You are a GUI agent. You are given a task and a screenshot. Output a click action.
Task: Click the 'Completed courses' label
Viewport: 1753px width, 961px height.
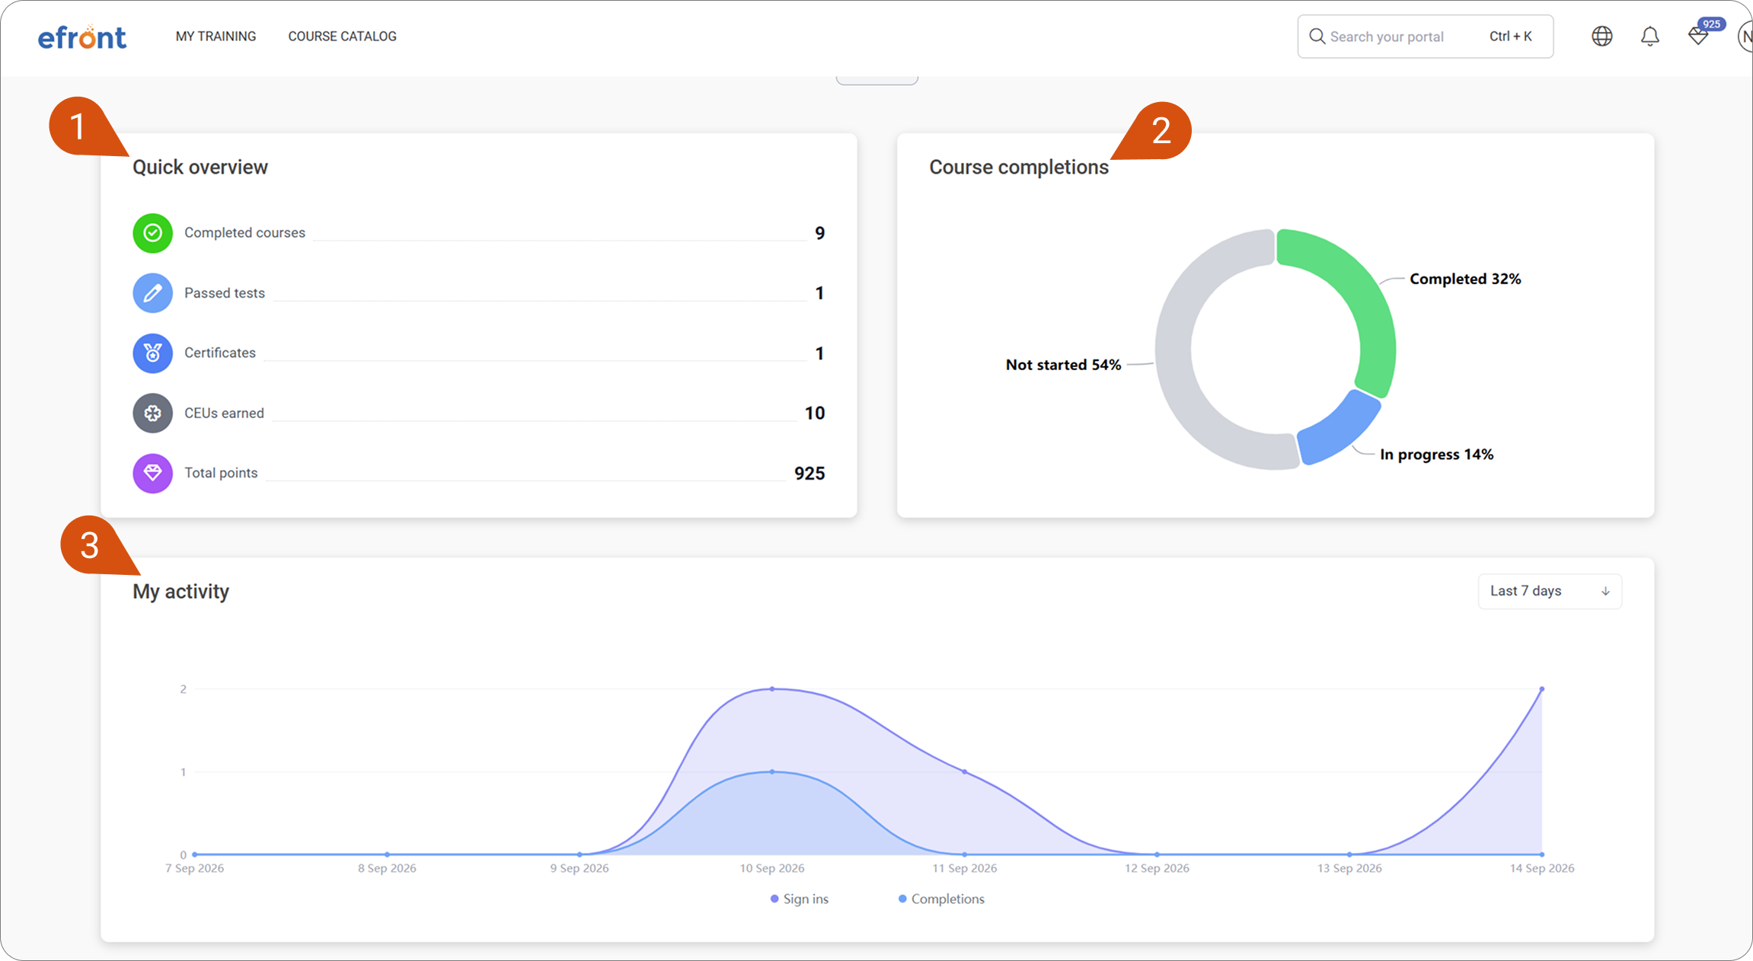coord(244,233)
